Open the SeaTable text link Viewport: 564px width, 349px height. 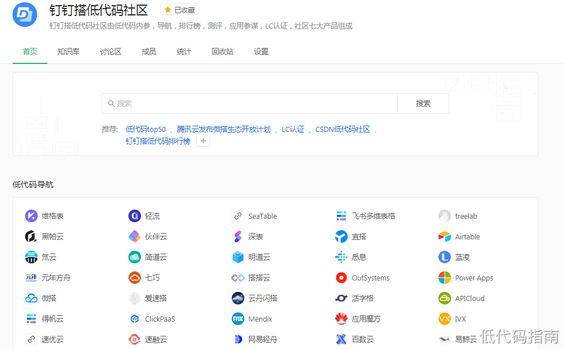(262, 216)
